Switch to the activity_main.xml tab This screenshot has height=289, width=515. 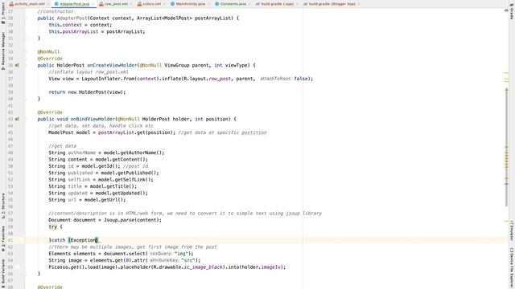[29, 4]
